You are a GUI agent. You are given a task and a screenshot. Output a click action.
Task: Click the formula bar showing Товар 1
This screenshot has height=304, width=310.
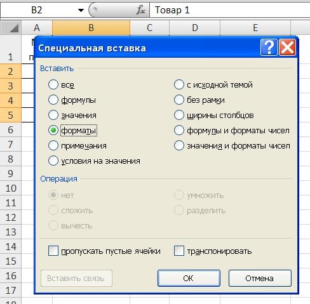230,10
